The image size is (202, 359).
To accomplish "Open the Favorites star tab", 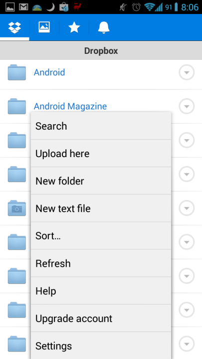I will click(x=74, y=28).
